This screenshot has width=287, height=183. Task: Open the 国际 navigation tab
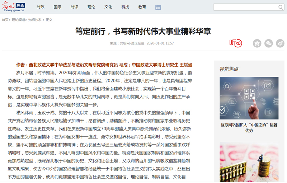57,7
